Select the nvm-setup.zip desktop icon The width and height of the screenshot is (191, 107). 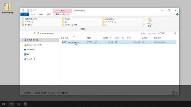[x=7, y=8]
